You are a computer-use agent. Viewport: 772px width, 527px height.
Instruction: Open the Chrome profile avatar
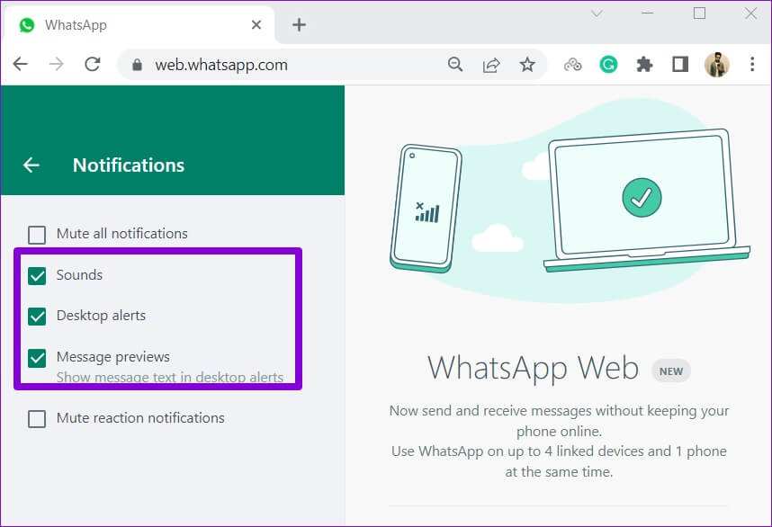[x=717, y=65]
